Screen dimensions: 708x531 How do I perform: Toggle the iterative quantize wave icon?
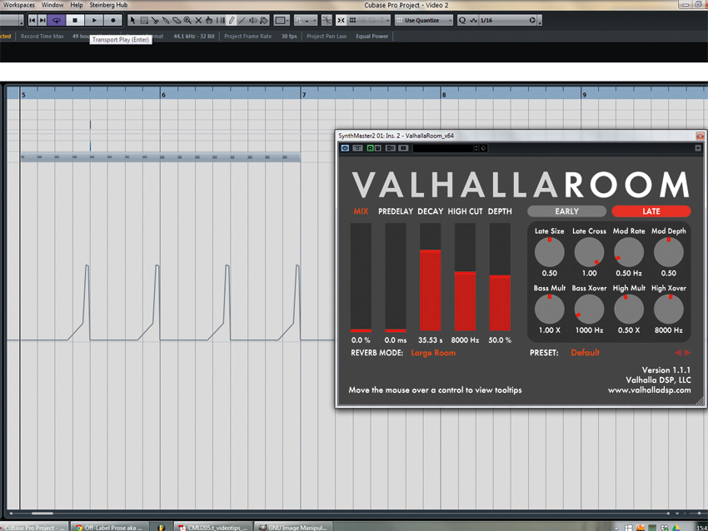(x=473, y=20)
